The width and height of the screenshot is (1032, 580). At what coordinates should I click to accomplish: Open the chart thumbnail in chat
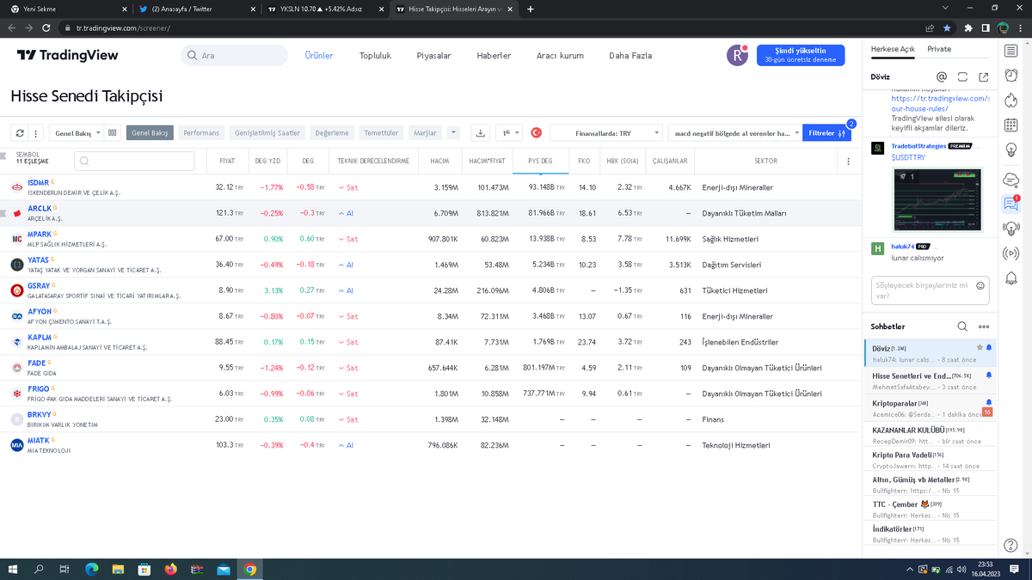pyautogui.click(x=938, y=200)
